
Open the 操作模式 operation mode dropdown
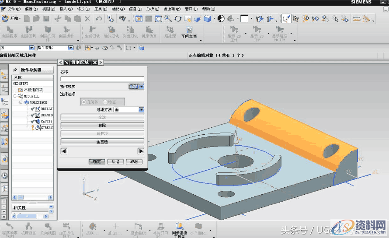pos(141,87)
